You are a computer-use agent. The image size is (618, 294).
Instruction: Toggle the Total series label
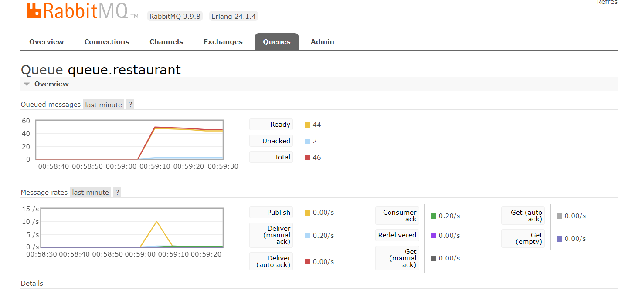271,157
